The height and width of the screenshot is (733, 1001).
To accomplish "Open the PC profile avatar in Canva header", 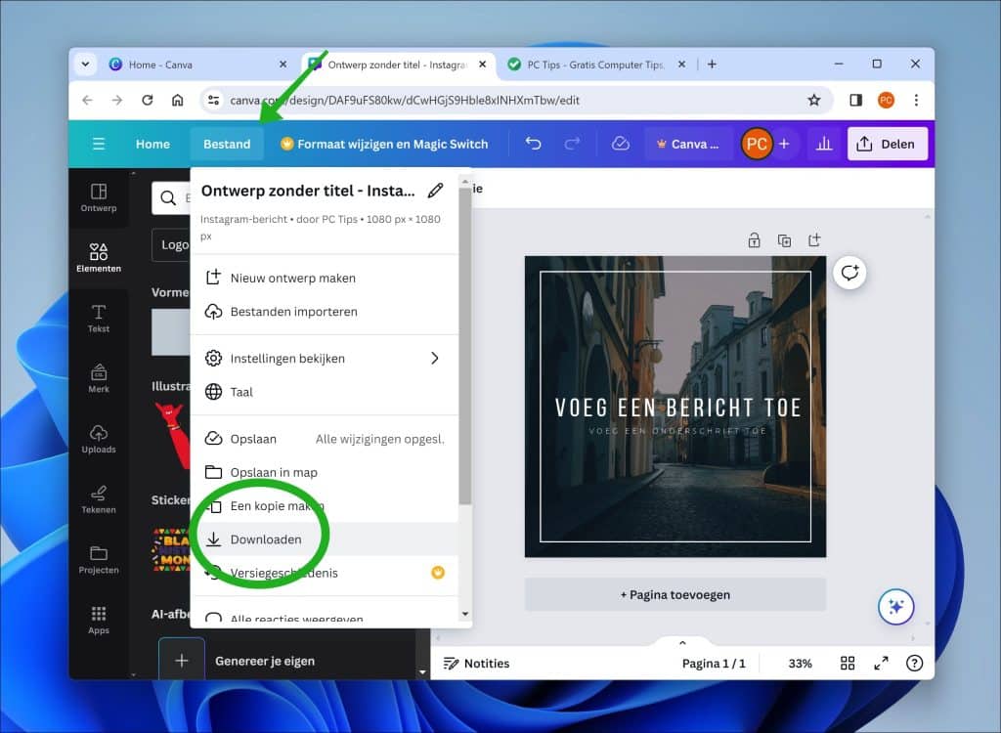I will point(757,144).
